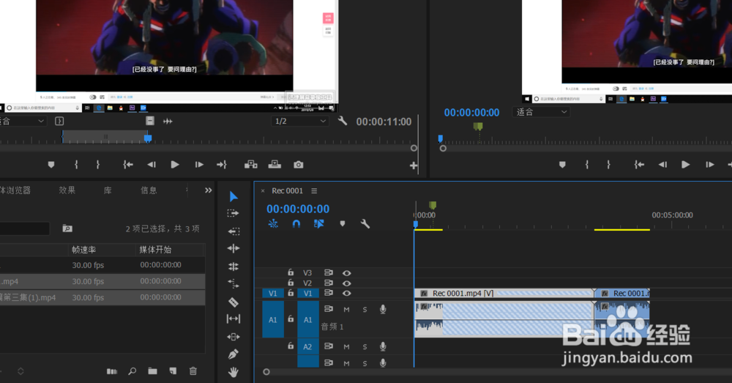The width and height of the screenshot is (732, 383).
Task: Close the Rec 0001 sequence tab
Action: (262, 190)
